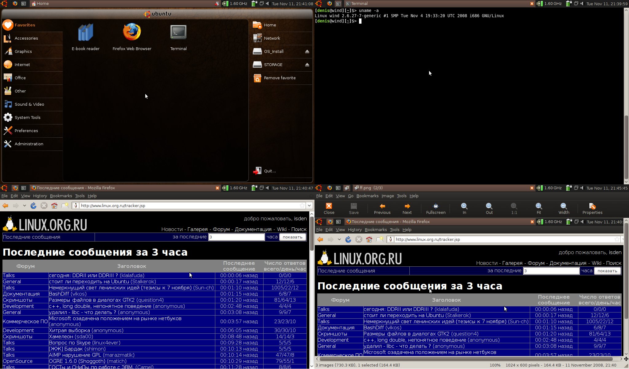Click left Firefox page vertical scrollbar

[312, 234]
